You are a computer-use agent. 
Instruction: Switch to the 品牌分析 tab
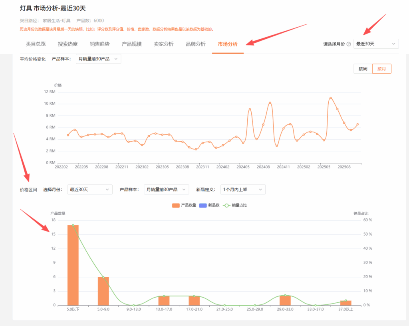point(195,44)
